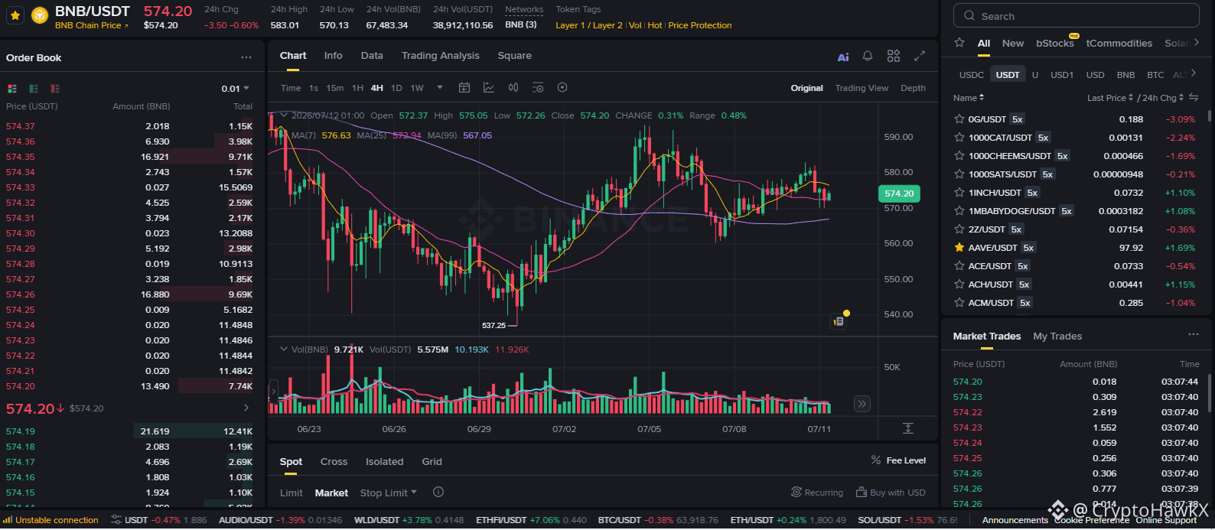Sort market list by Last Price
The height and width of the screenshot is (530, 1215).
[x=1110, y=98]
